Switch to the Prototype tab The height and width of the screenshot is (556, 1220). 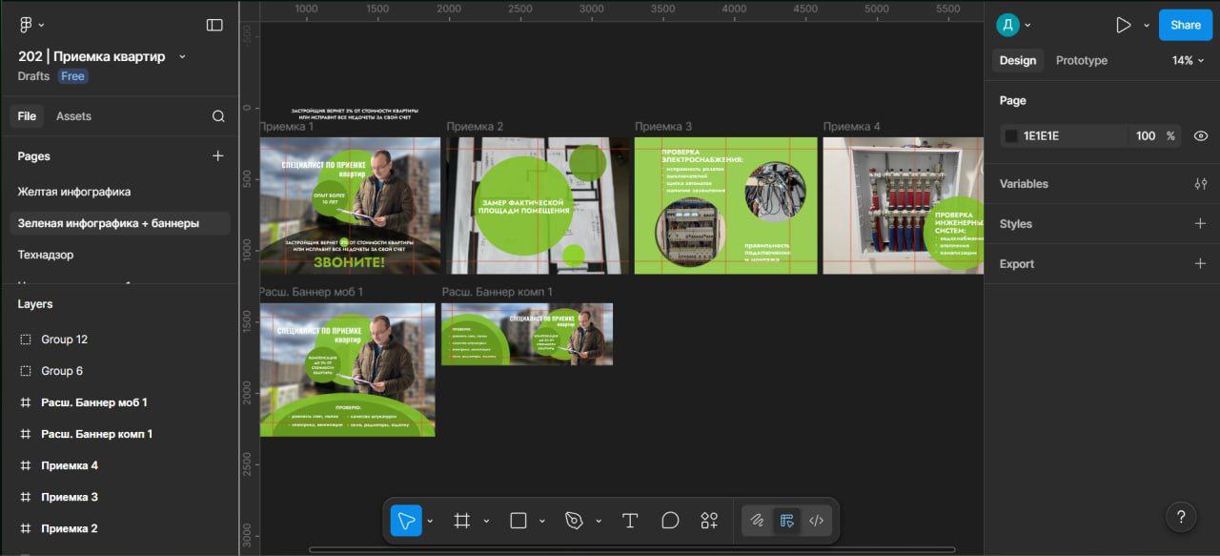[x=1081, y=60]
